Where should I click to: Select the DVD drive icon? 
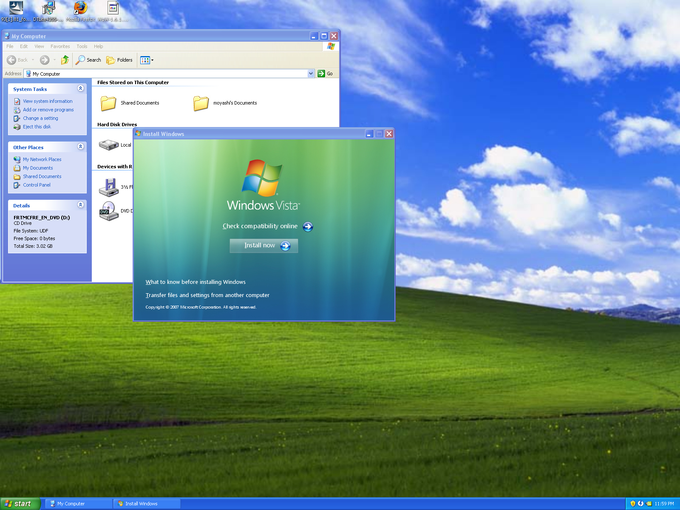(x=109, y=211)
